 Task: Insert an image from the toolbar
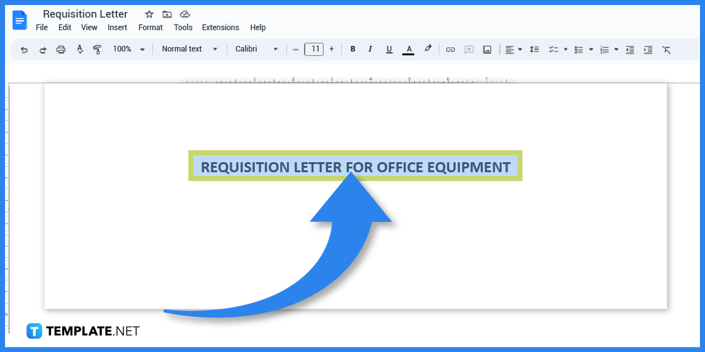487,49
